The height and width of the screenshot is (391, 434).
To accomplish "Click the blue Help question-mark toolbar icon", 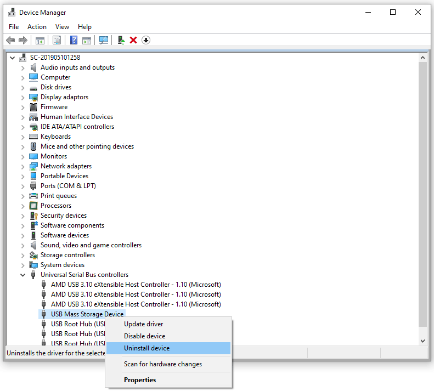I will tap(74, 40).
